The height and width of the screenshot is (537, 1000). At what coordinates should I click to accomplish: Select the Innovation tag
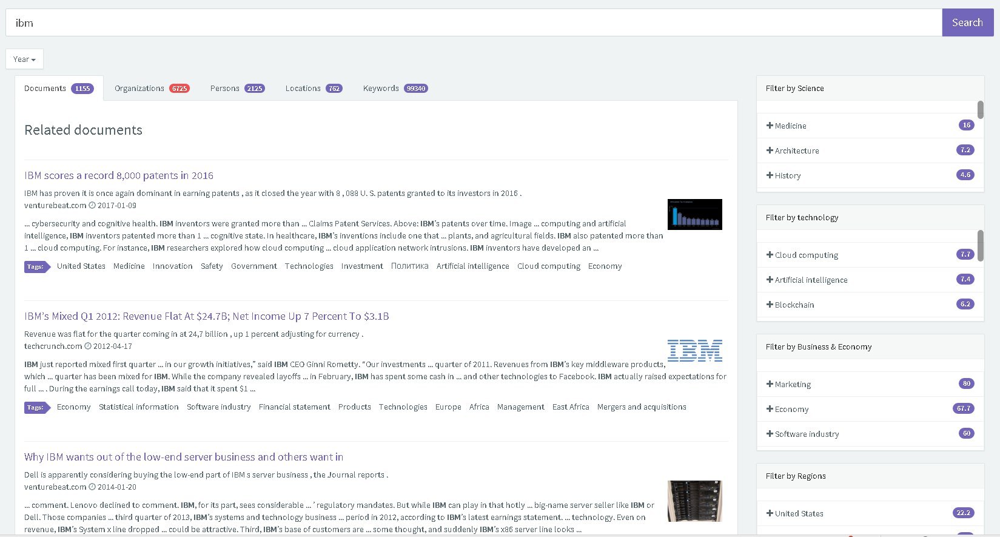[173, 266]
